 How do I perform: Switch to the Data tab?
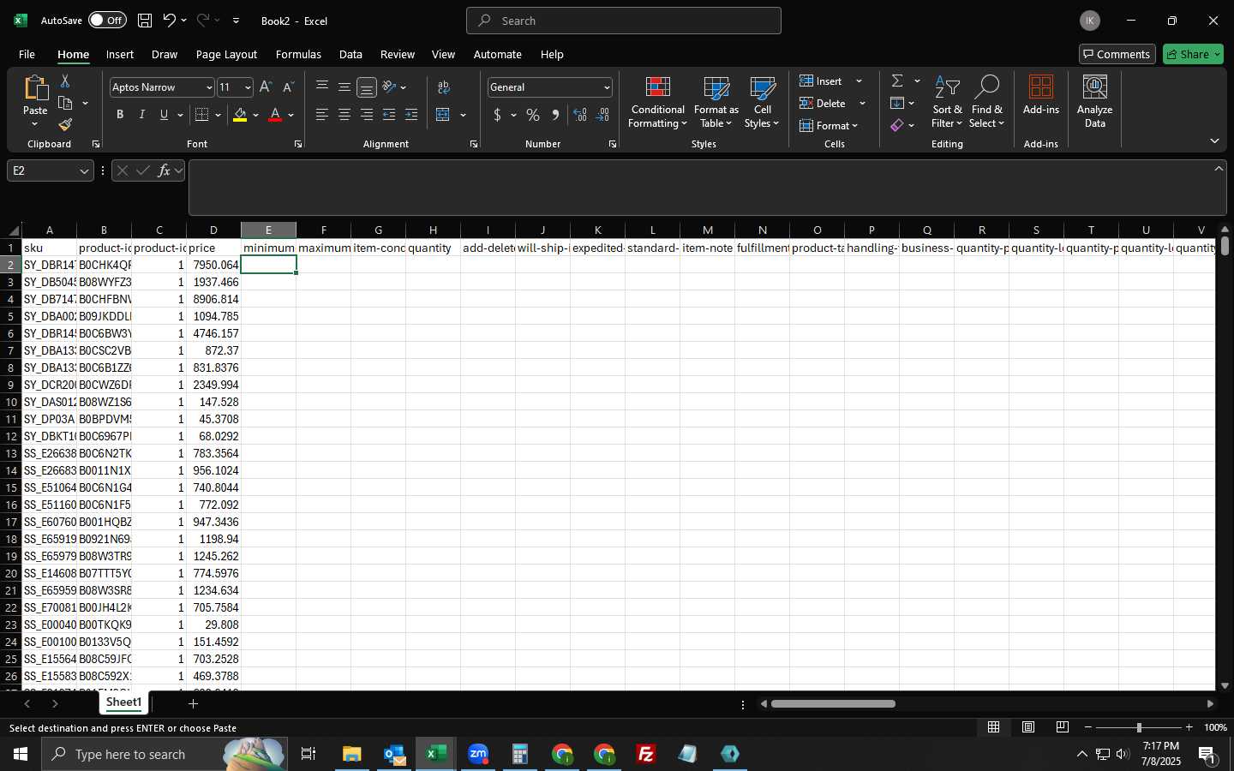coord(350,54)
